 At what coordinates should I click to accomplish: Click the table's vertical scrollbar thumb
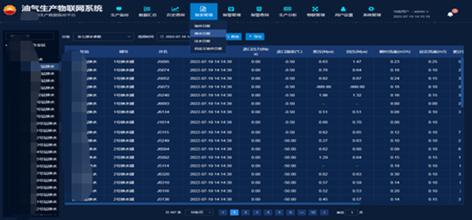pos(462,81)
